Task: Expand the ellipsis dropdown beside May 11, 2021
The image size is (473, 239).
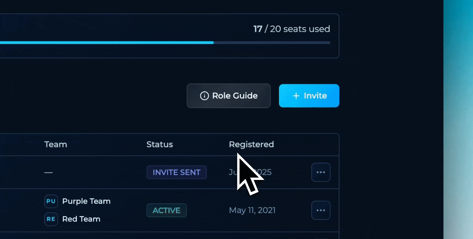Action: pyautogui.click(x=321, y=210)
